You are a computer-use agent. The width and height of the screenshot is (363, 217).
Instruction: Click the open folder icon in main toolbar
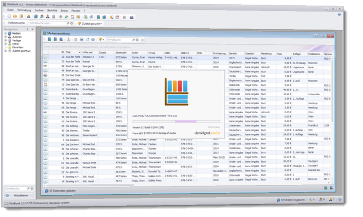(x=15, y=16)
